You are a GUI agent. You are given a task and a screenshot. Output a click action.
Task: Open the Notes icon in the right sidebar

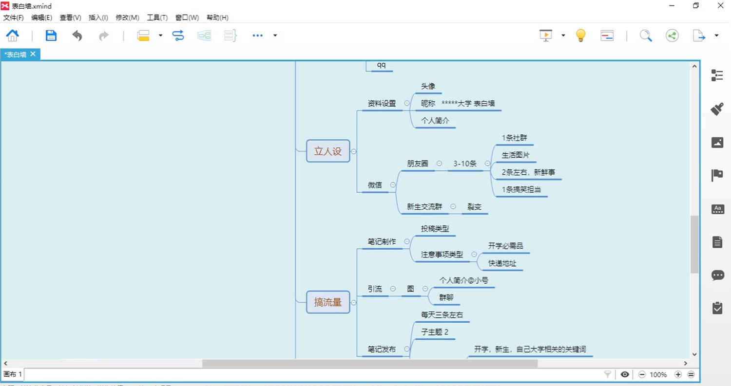point(717,241)
